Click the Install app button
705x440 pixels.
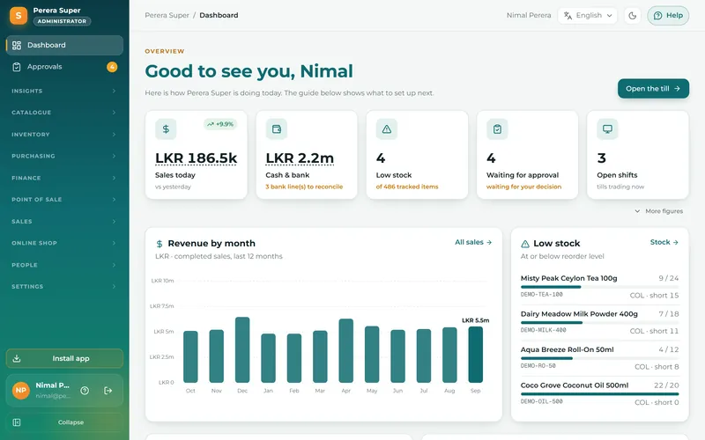[64, 358]
